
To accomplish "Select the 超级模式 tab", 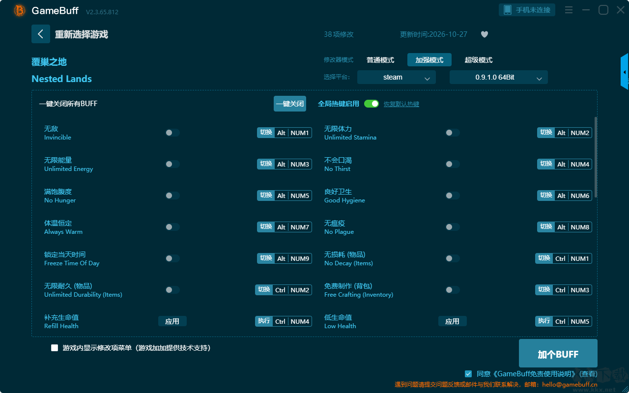I will coord(479,60).
